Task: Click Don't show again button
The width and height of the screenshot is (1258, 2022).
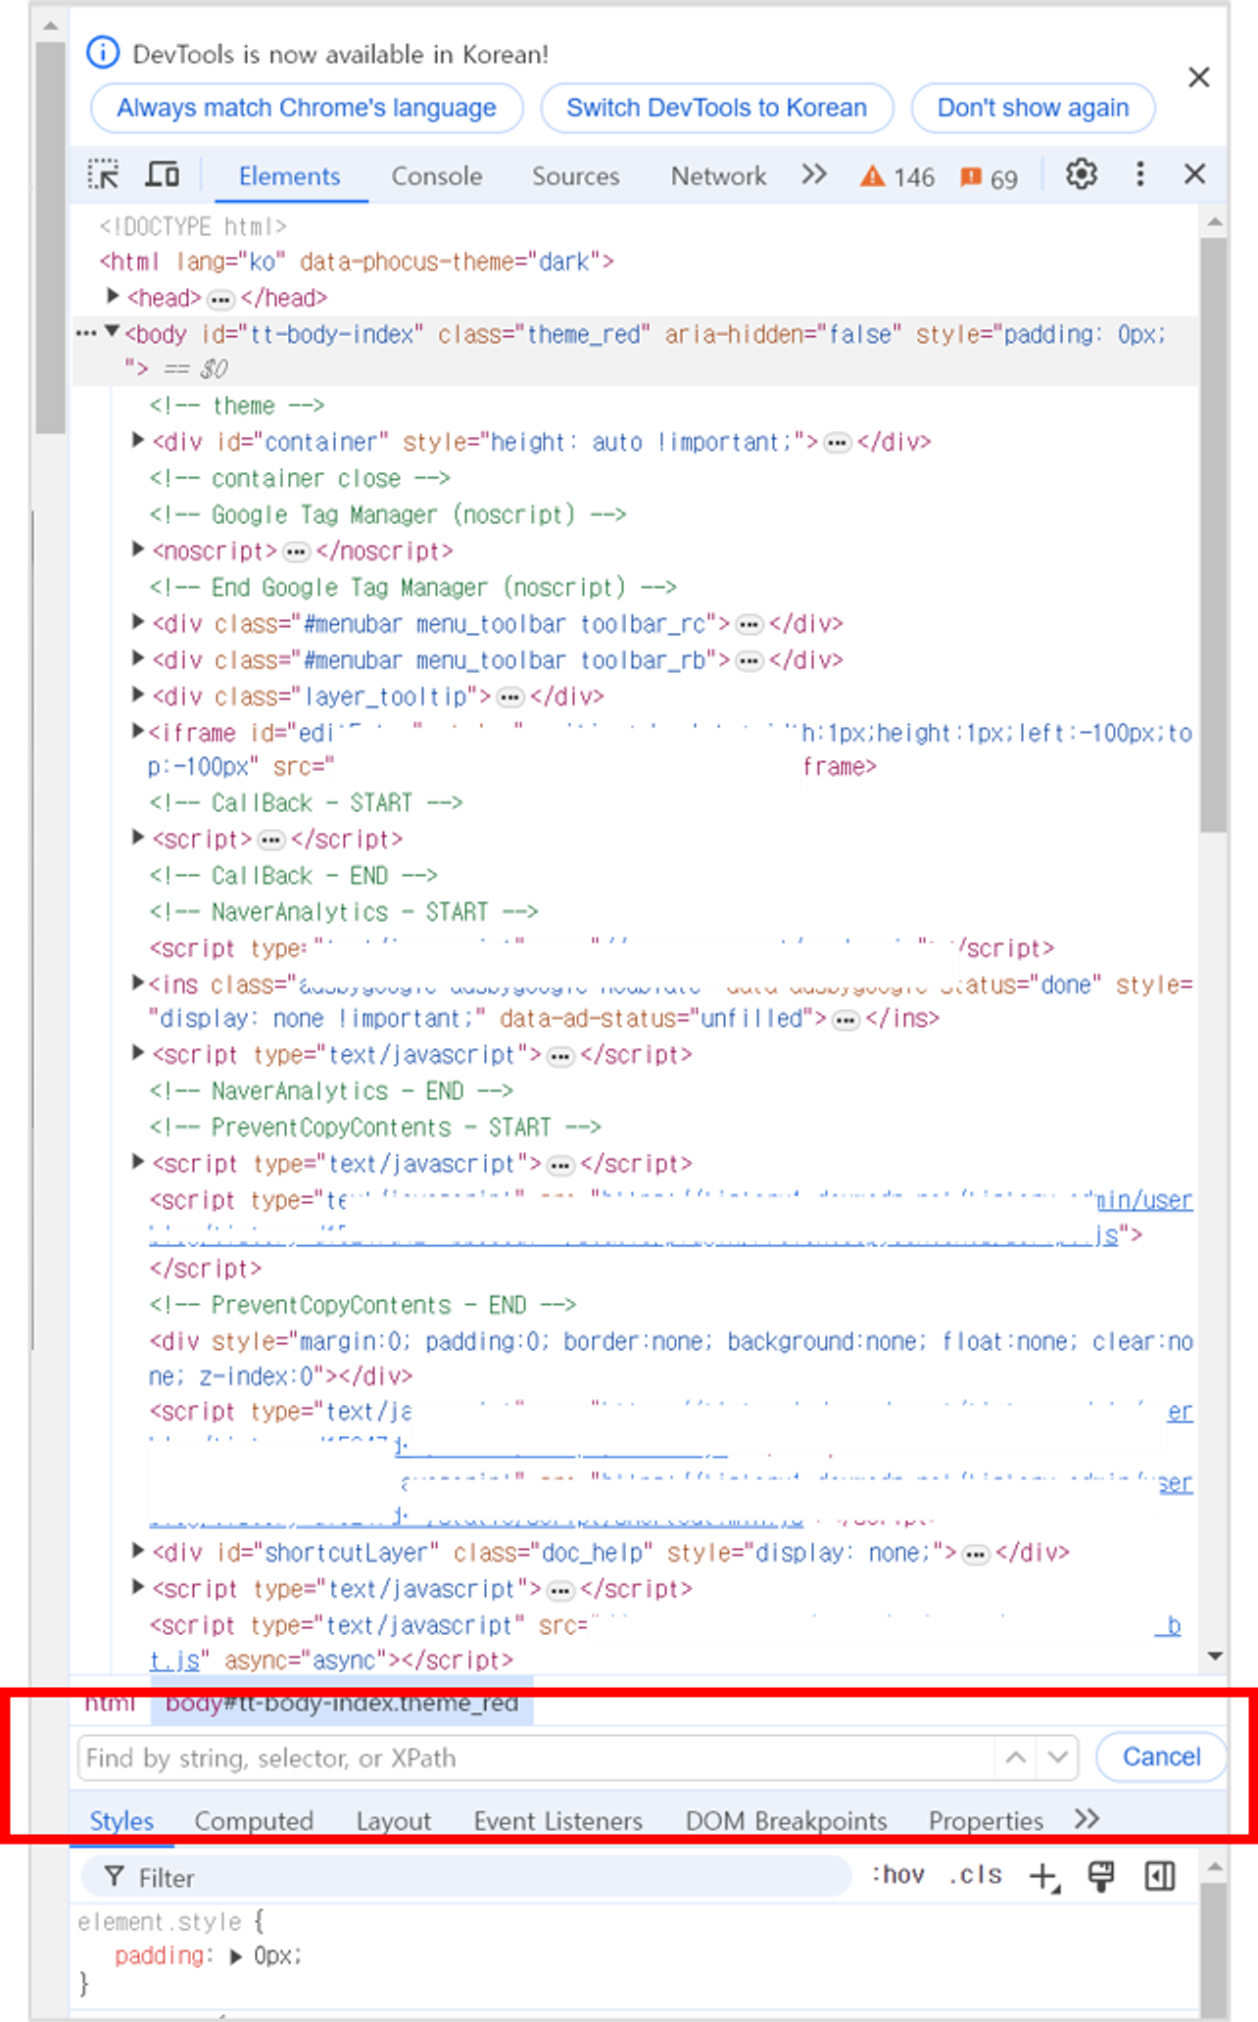Action: point(1033,108)
